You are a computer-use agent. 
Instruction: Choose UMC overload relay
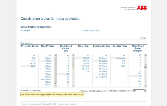(x=123, y=66)
